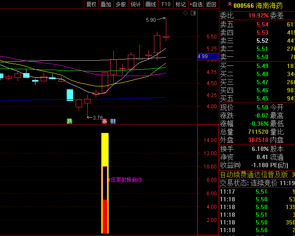Click the 涨幅 -0.36% value
The width and height of the screenshot is (295, 236).
(259, 124)
